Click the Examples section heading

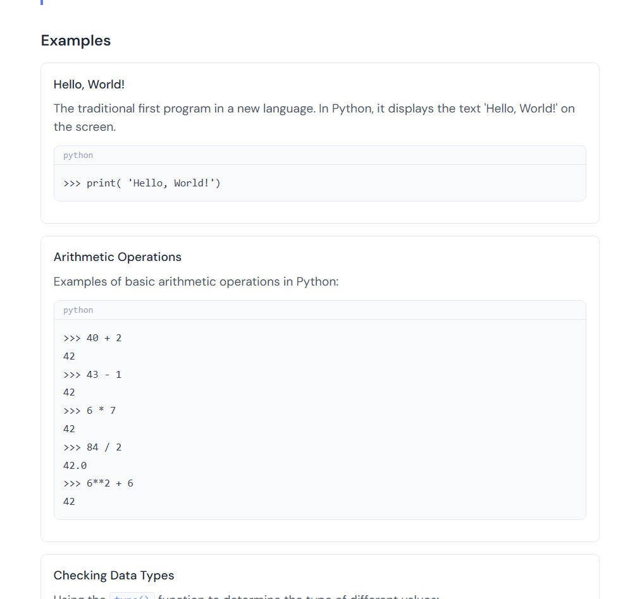76,40
